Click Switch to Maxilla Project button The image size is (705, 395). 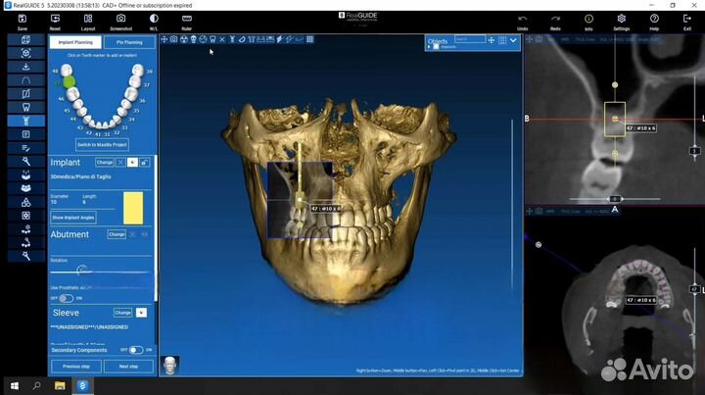pyautogui.click(x=102, y=145)
